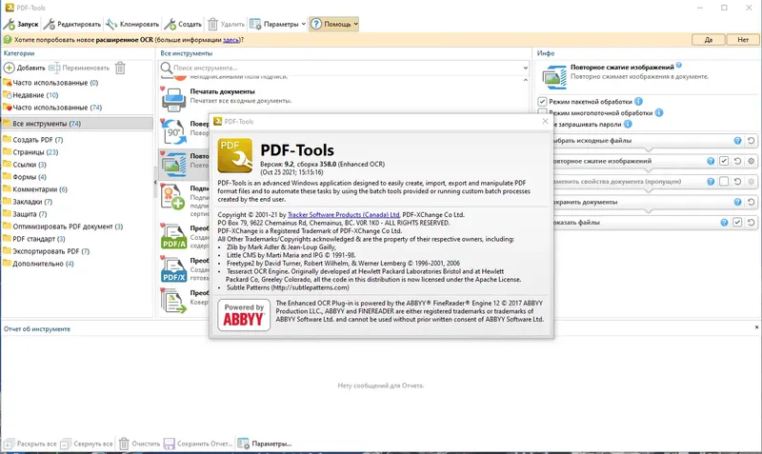762x454 pixels.
Task: Reset the исходные файлы step
Action: (x=752, y=140)
